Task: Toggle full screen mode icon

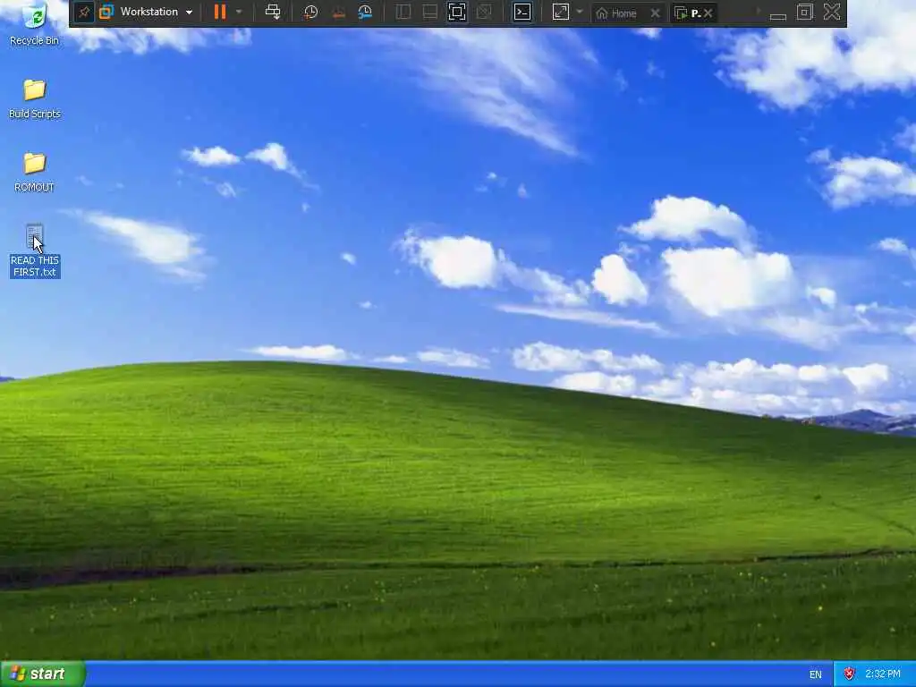Action: coord(457,13)
